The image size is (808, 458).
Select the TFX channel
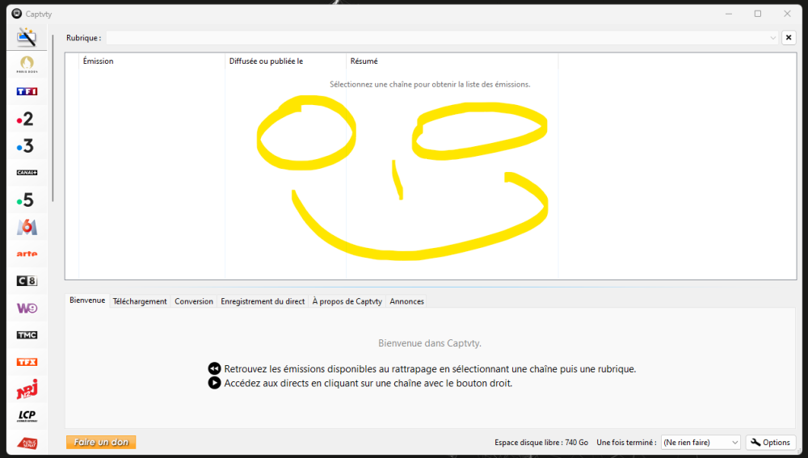tap(27, 362)
